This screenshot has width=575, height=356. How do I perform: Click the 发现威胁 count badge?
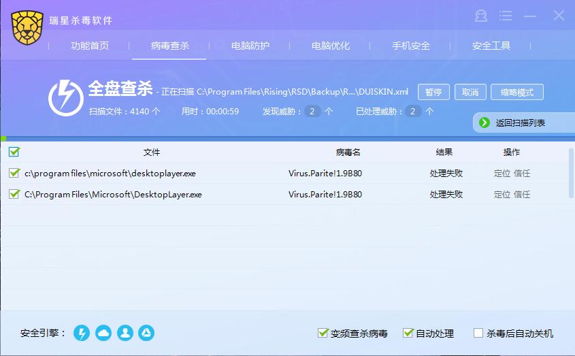point(312,111)
